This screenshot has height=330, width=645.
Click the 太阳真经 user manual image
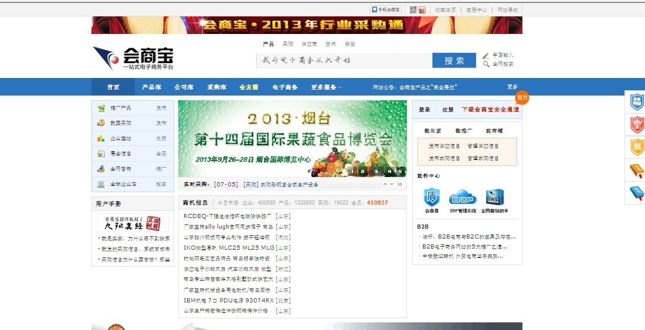coord(133,223)
